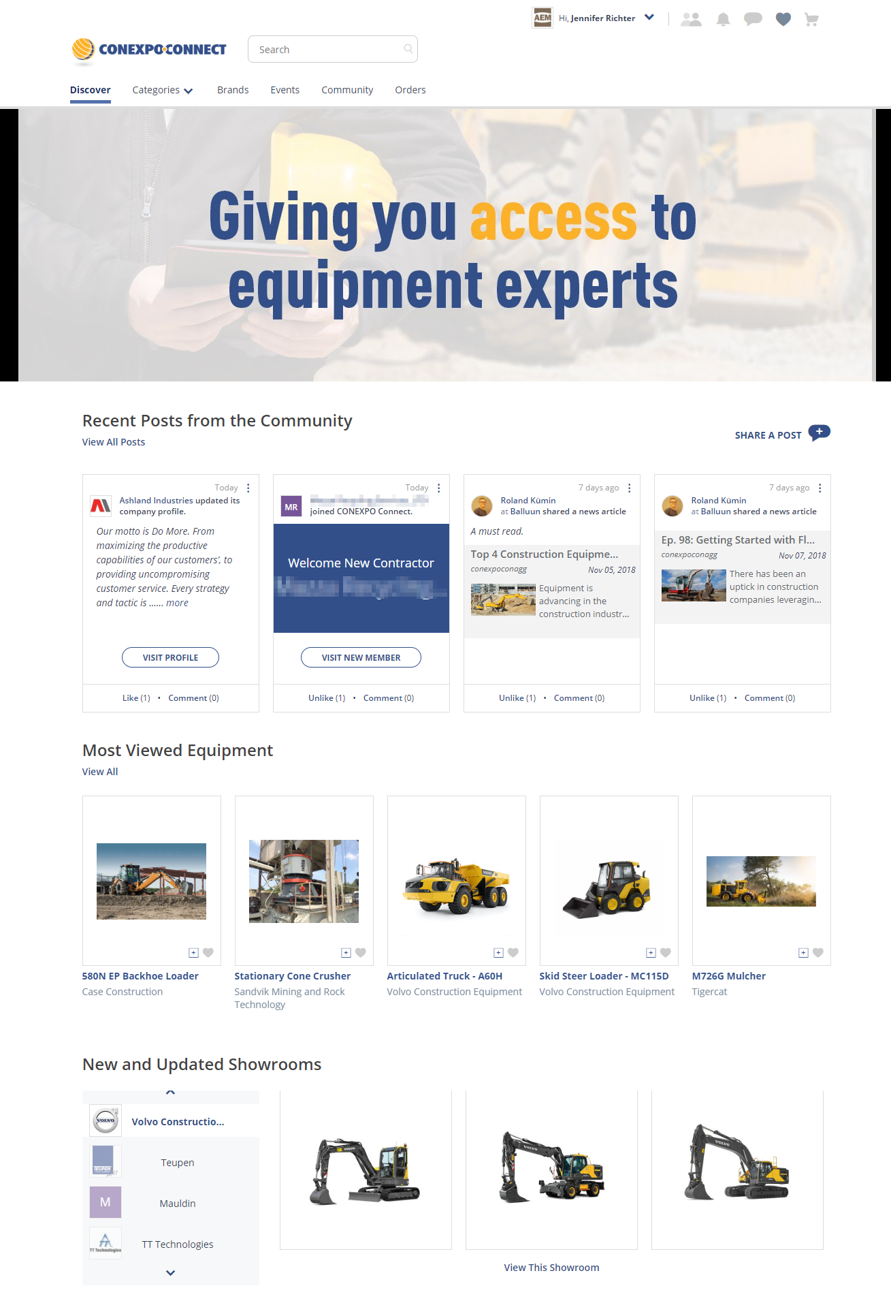Image resolution: width=891 pixels, height=1301 pixels.
Task: Unlike the Welcome New Contractor post
Action: (326, 698)
